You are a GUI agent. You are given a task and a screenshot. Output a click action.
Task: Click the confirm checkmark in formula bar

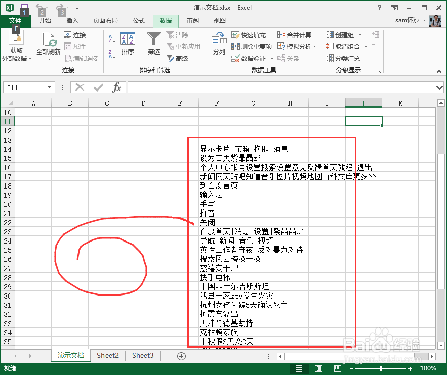click(98, 87)
